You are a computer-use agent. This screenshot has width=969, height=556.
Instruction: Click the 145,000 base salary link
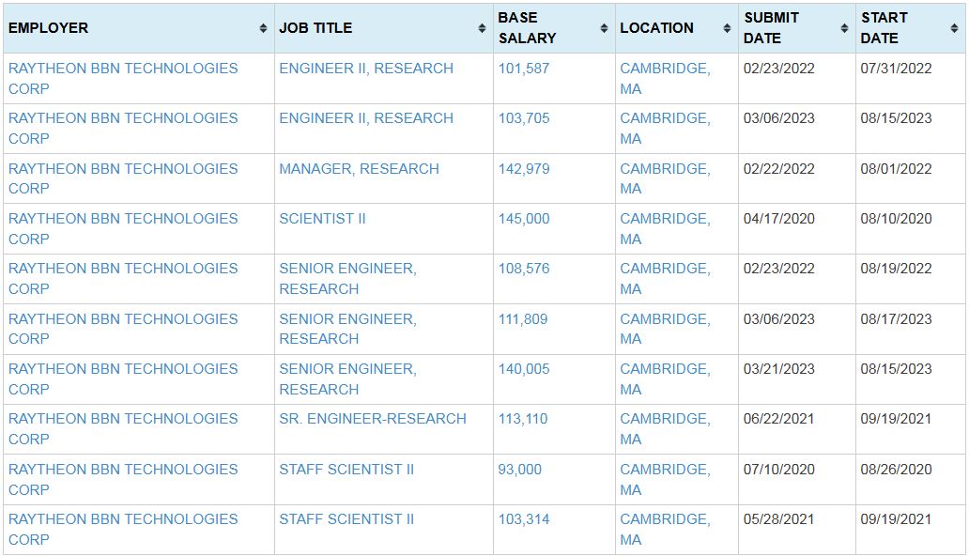coord(523,218)
